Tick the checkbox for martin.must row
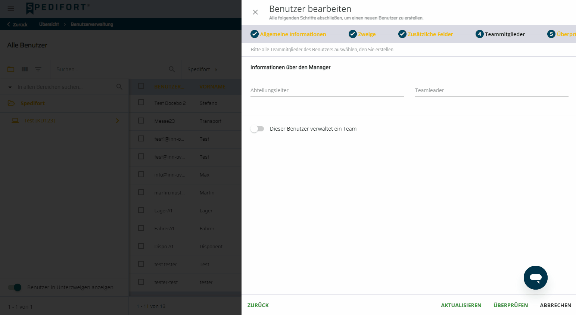576x315 pixels. pyautogui.click(x=141, y=192)
